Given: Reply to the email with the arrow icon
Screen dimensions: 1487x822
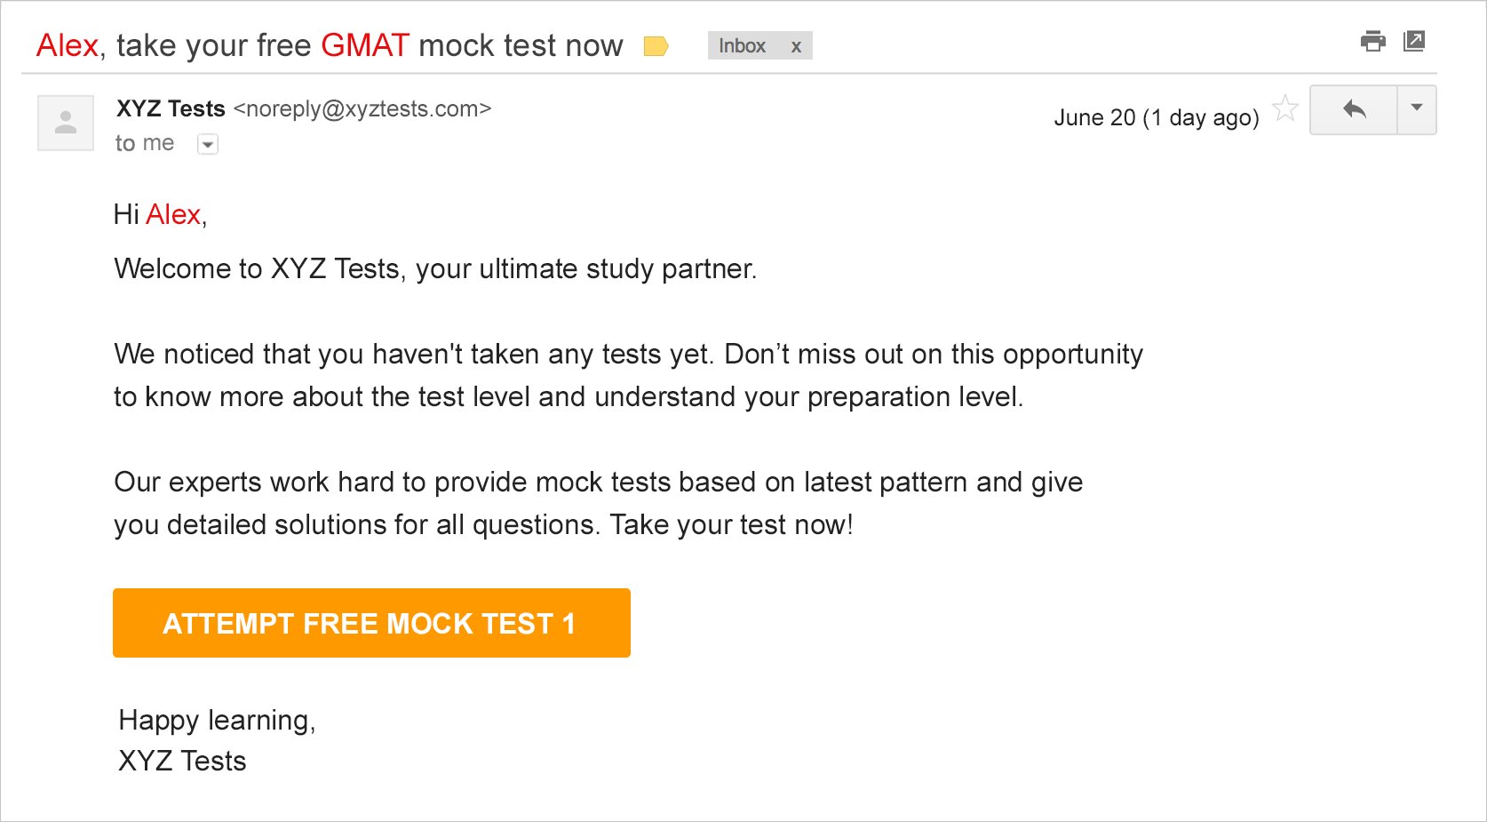Looking at the screenshot, I should [1354, 109].
